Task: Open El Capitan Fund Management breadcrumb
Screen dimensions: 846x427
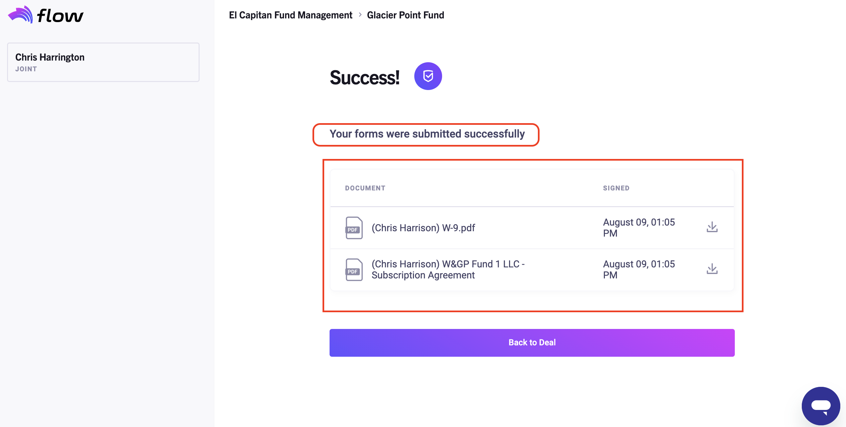Action: 290,15
